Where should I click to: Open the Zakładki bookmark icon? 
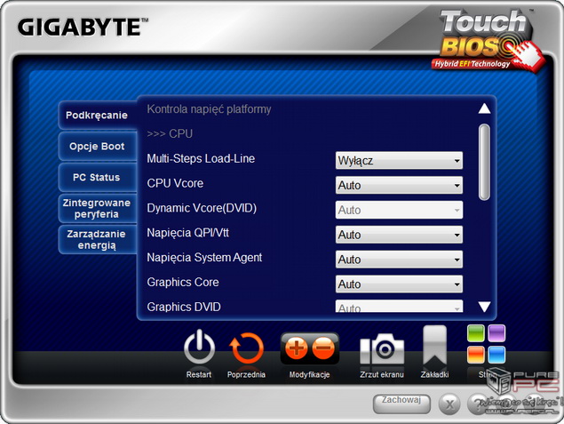[x=435, y=346]
